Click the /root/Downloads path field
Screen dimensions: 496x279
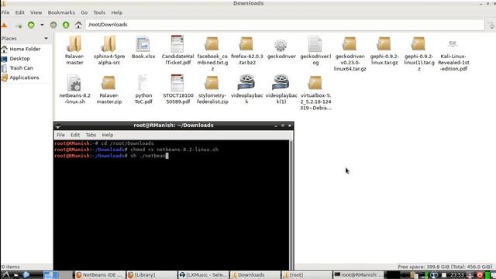tap(284, 25)
